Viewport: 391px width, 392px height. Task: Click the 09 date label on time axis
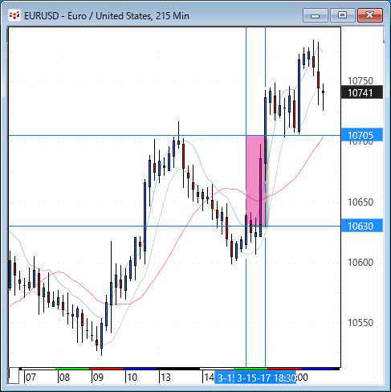tap(98, 378)
